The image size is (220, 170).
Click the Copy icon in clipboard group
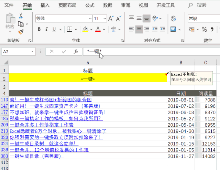tap(21, 24)
